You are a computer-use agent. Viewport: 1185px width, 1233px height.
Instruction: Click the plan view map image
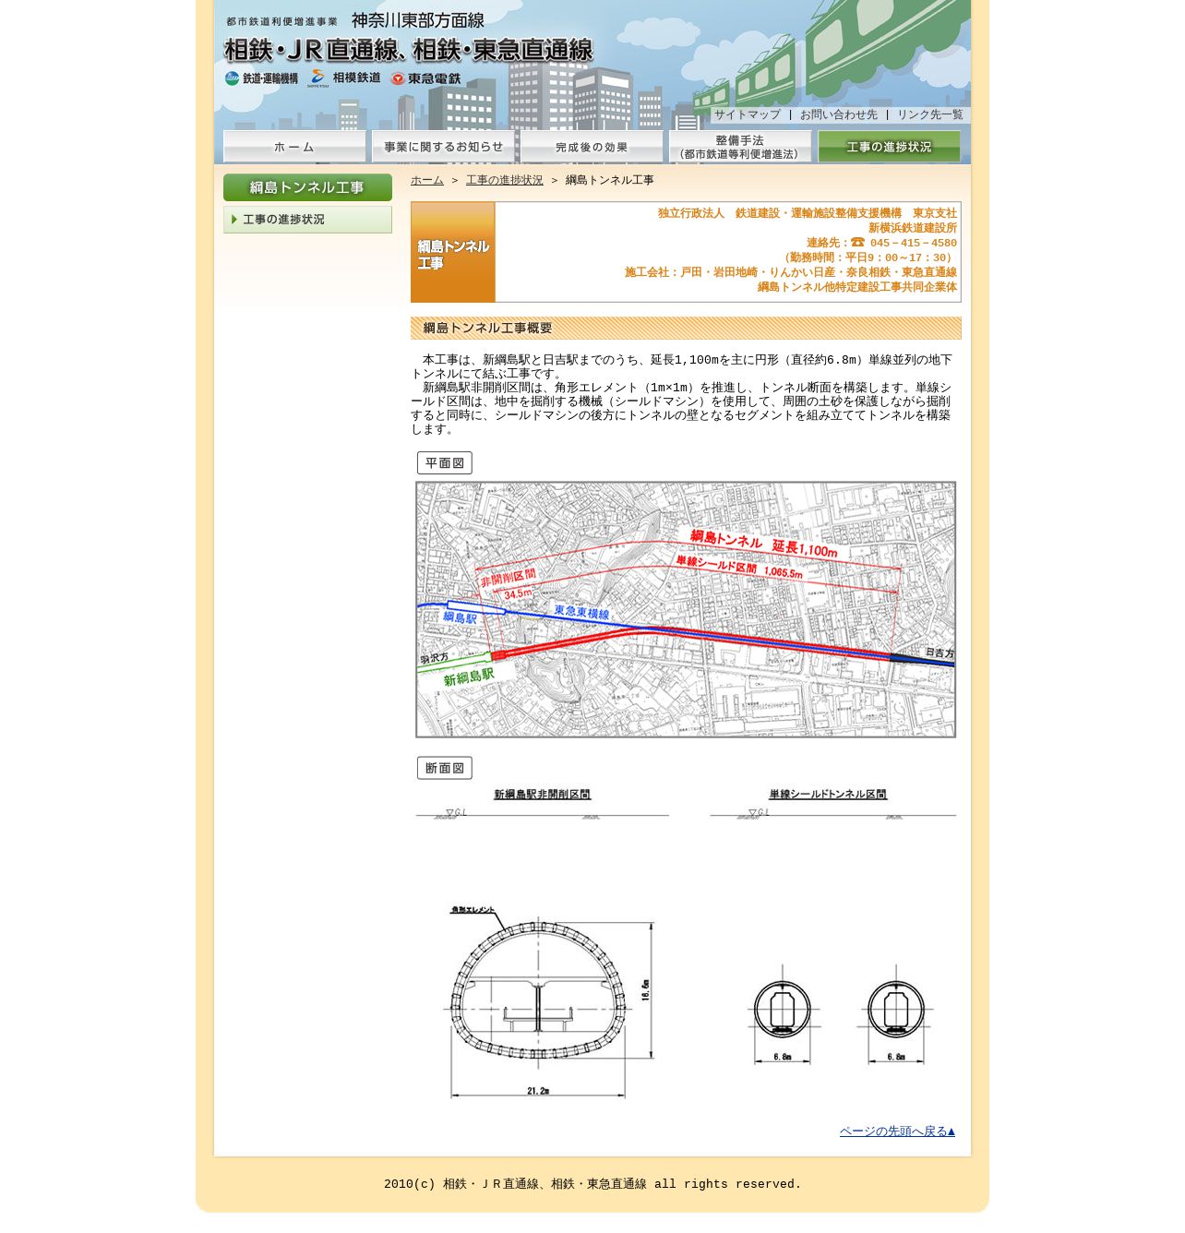[686, 609]
